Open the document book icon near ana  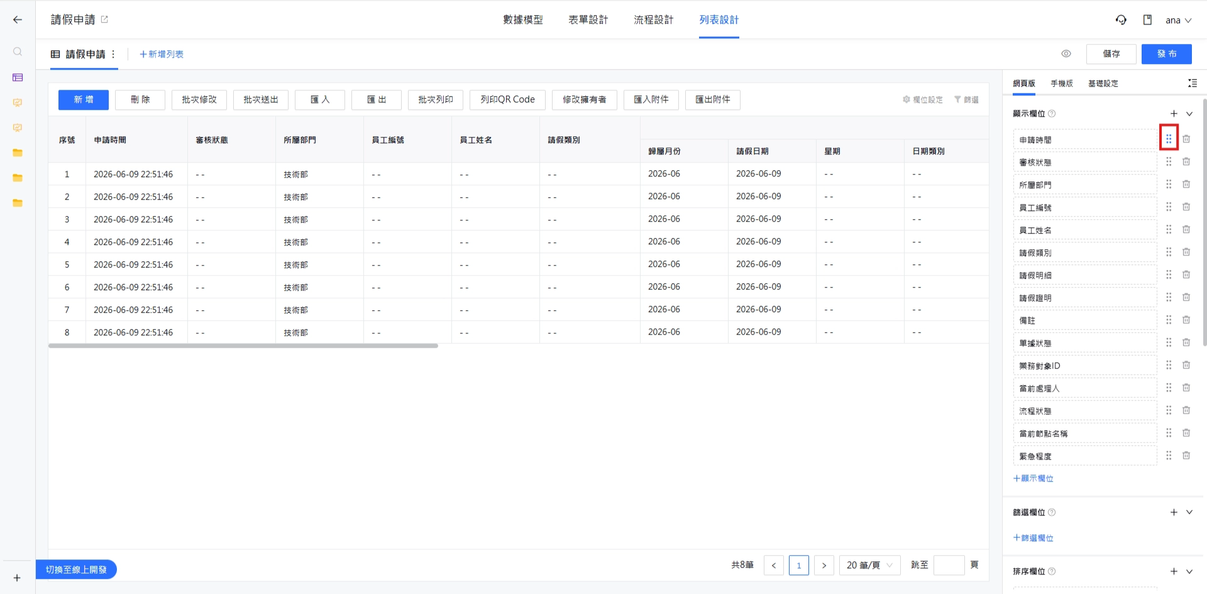1147,19
